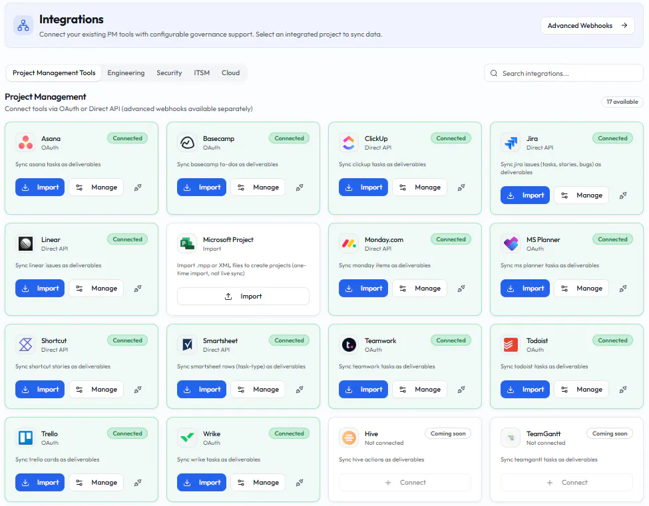The width and height of the screenshot is (649, 506).
Task: Manage the Teamwork integration
Action: point(420,389)
